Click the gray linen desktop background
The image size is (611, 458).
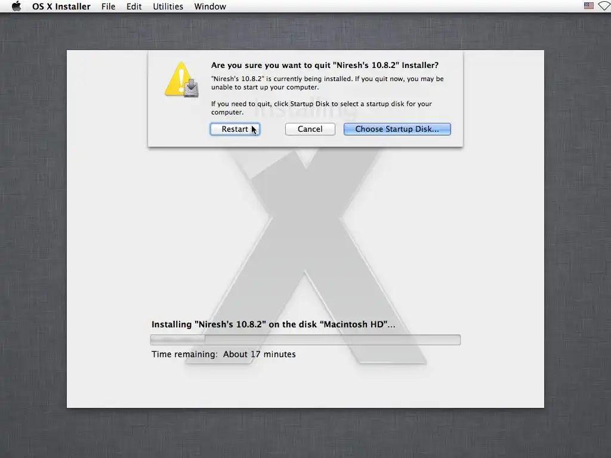(x=33, y=234)
